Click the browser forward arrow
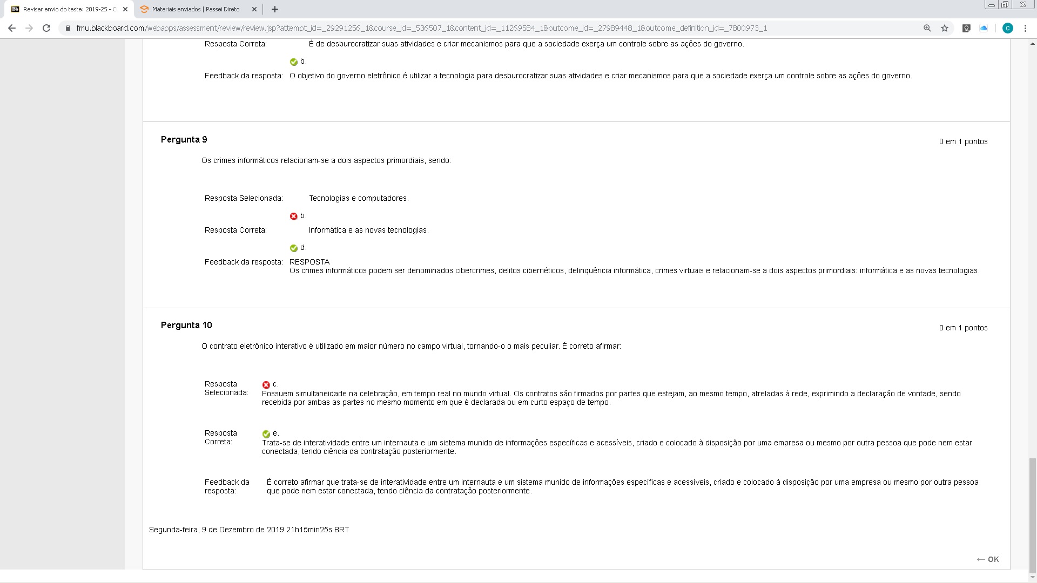This screenshot has width=1037, height=583. point(29,28)
